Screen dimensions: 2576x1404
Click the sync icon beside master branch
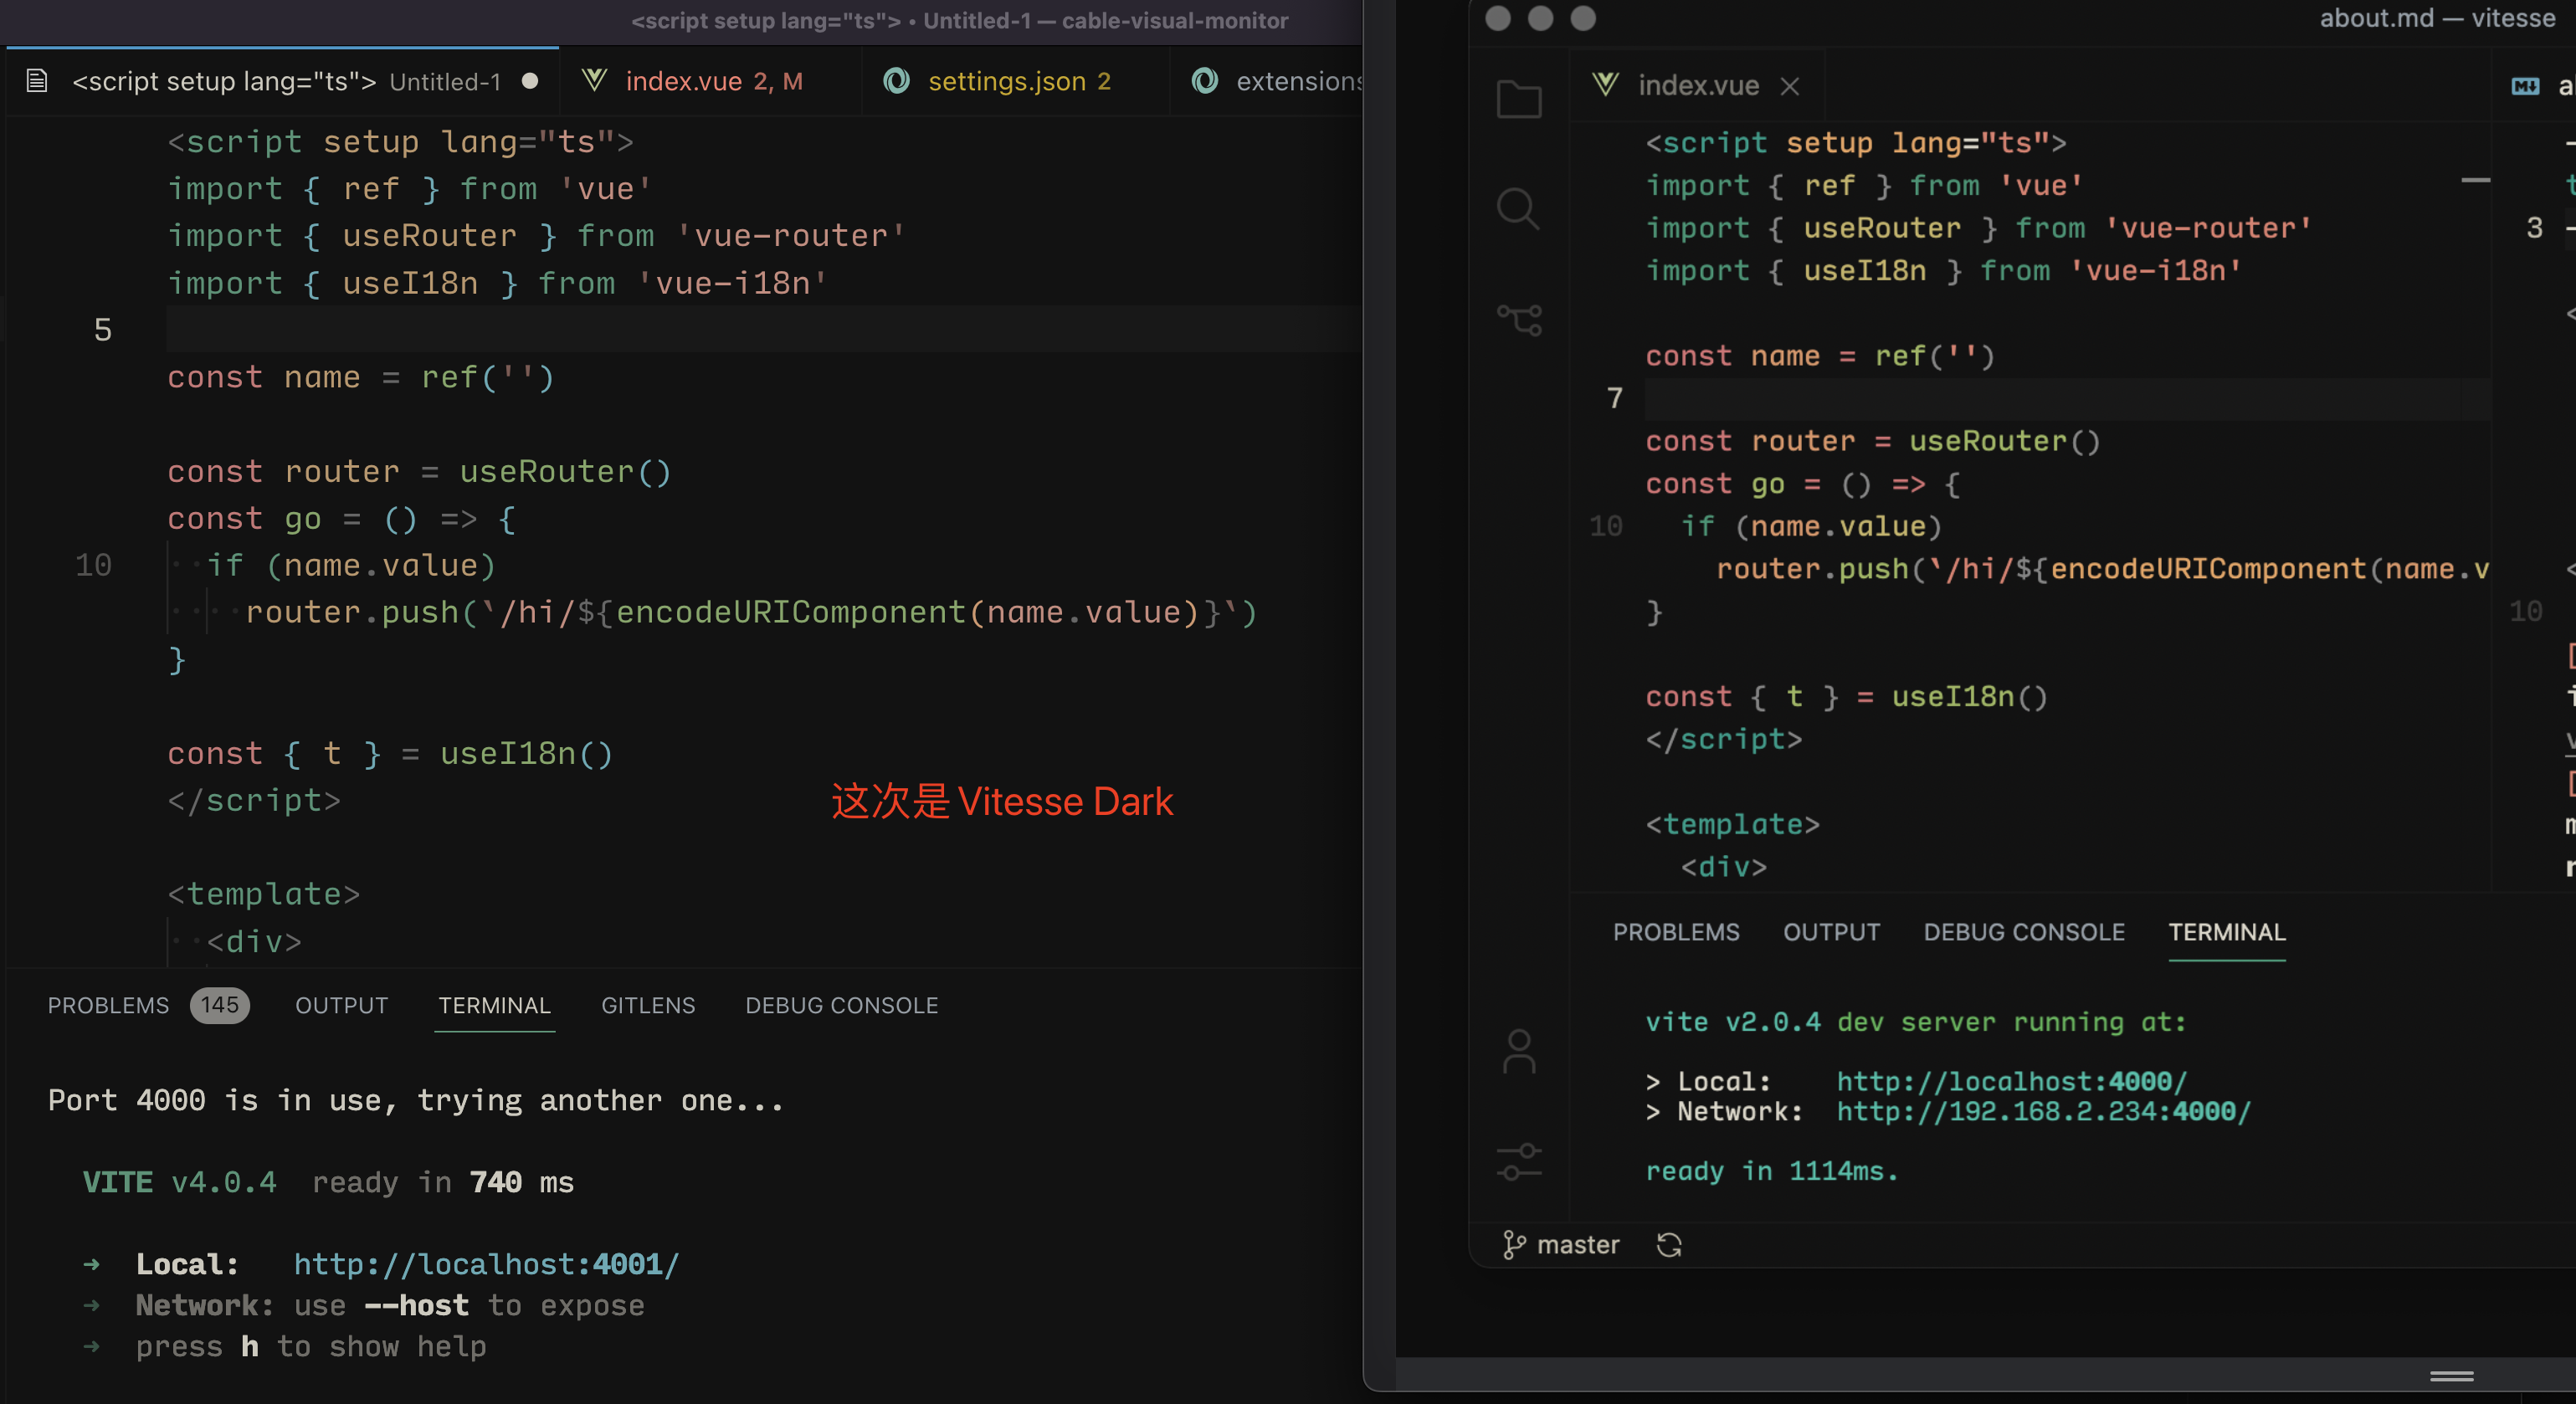coord(1668,1244)
